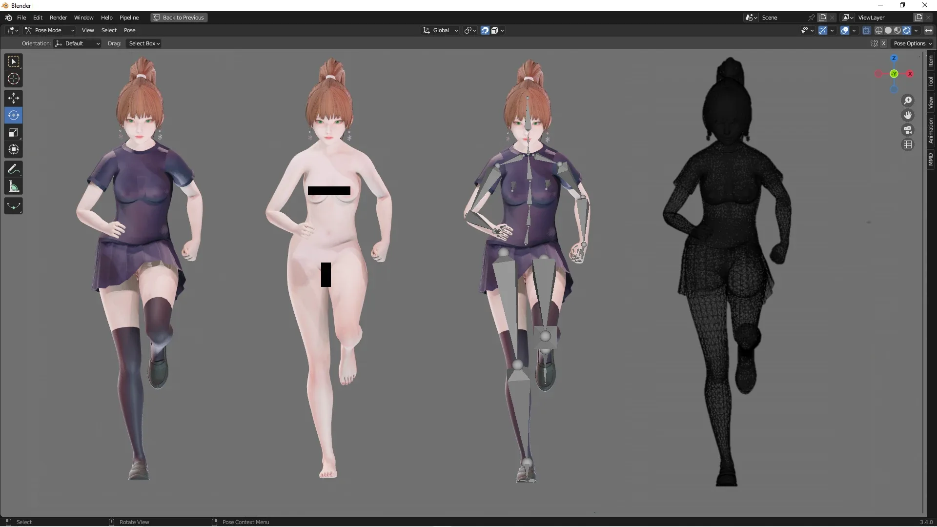Open the Select Box drag dropdown

tap(143, 43)
